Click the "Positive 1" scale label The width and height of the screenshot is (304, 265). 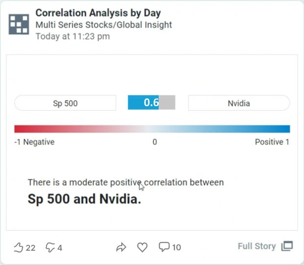click(x=272, y=142)
